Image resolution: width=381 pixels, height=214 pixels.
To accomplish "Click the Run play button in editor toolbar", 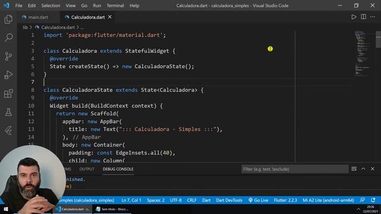I will 354,17.
